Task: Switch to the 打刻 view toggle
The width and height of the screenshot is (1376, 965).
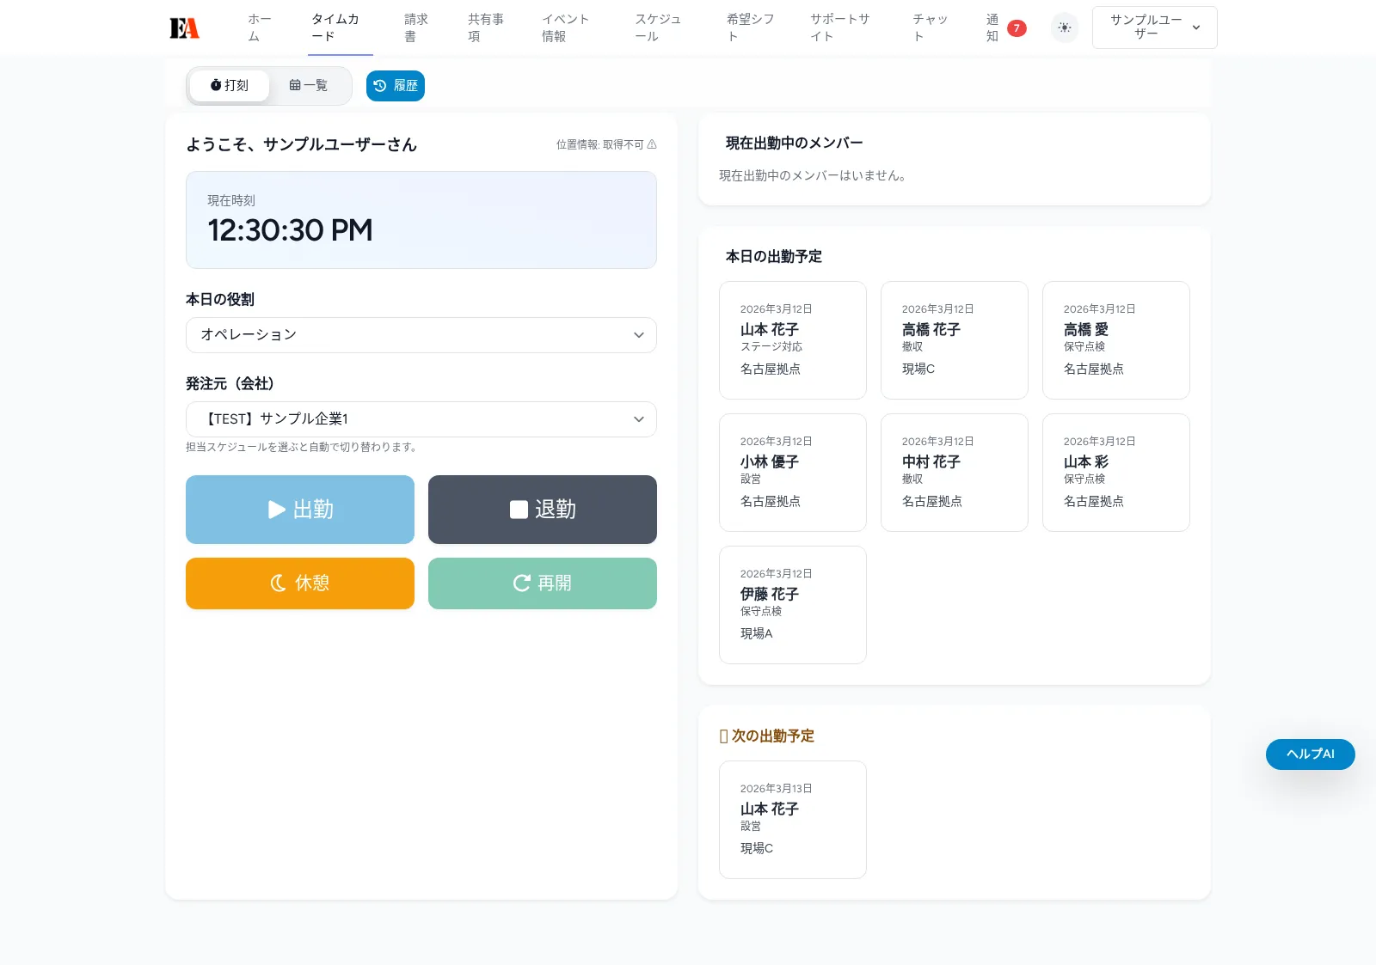Action: click(230, 86)
